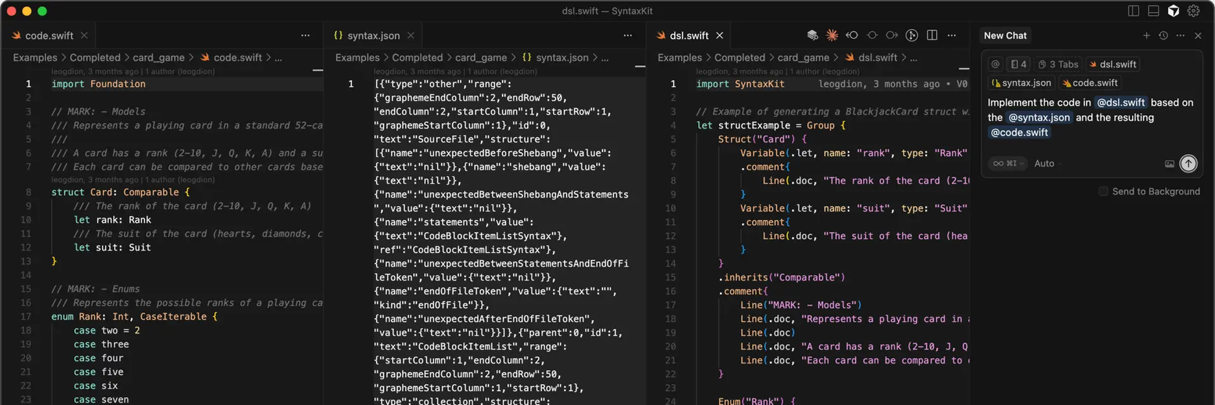Click the split editor icon in dsl.swift toolbar
The height and width of the screenshot is (405, 1215).
[931, 35]
